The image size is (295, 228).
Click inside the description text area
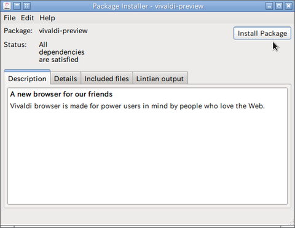(147, 146)
